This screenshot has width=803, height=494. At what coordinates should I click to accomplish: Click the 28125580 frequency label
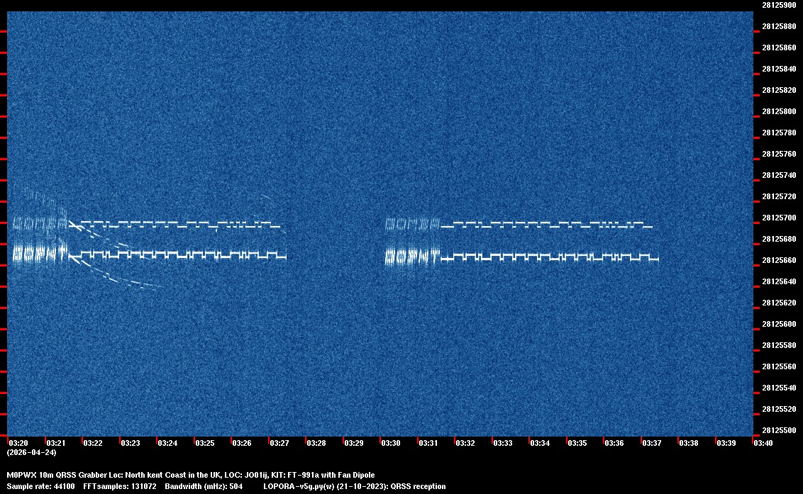pos(779,345)
